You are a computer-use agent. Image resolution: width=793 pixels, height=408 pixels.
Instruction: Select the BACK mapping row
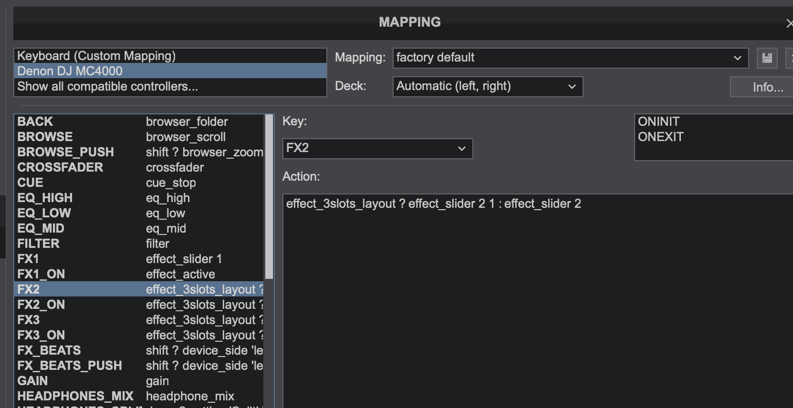(x=139, y=122)
